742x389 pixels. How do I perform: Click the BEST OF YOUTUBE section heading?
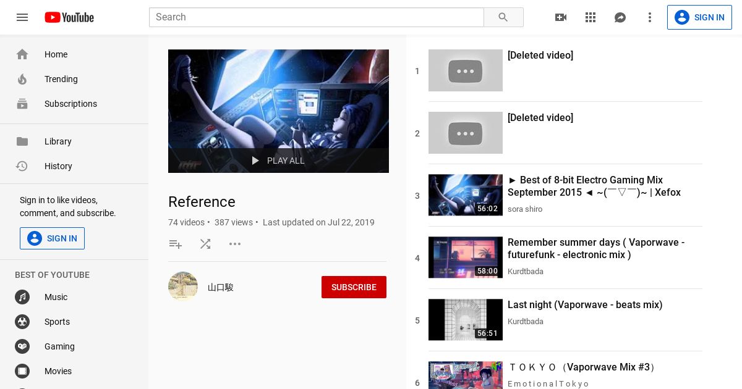[x=52, y=275]
